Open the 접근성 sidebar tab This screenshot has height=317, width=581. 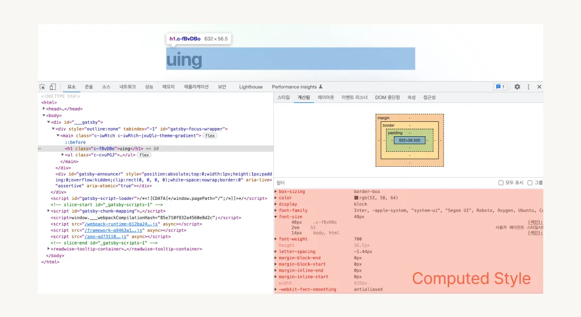[429, 98]
